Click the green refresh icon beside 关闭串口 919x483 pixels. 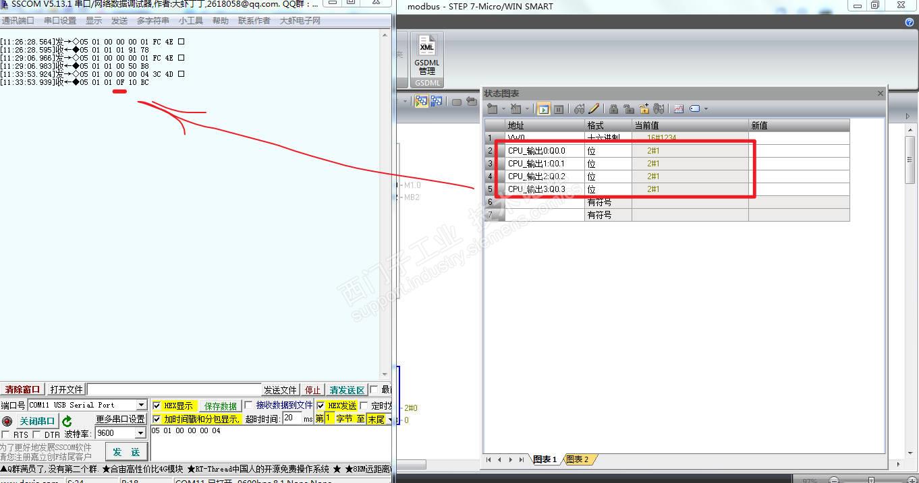pyautogui.click(x=67, y=421)
